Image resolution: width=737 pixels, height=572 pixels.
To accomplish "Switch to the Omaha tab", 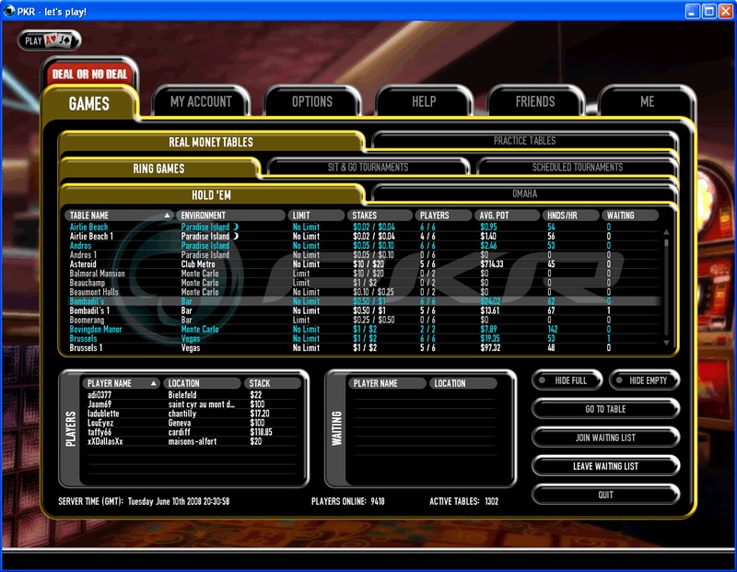I will (x=524, y=193).
